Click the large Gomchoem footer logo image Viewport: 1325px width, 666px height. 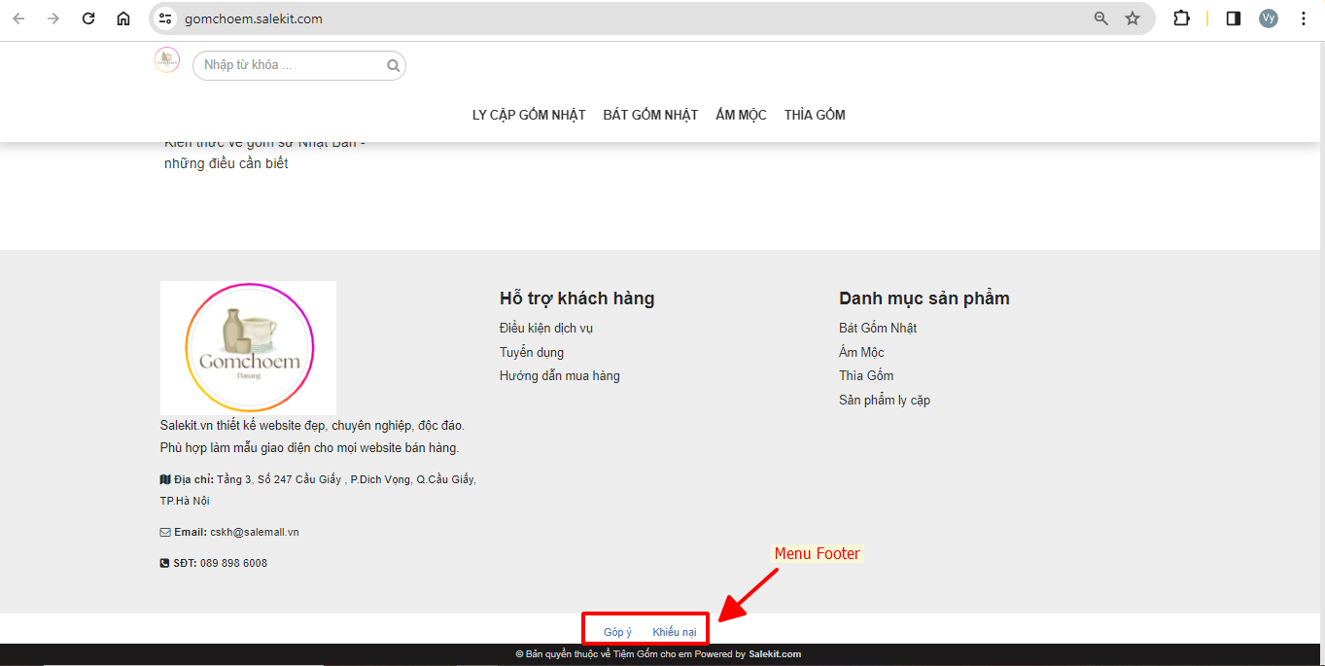(248, 348)
